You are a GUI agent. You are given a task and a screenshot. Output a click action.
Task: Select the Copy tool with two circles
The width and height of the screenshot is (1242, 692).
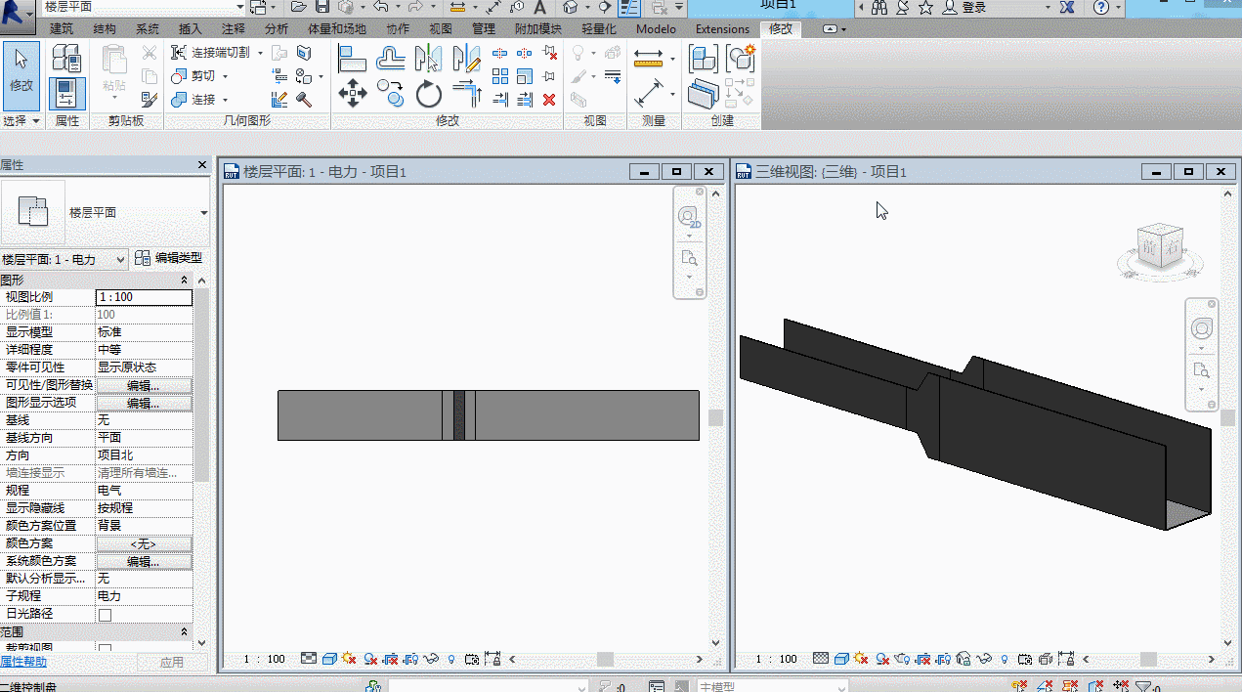391,94
